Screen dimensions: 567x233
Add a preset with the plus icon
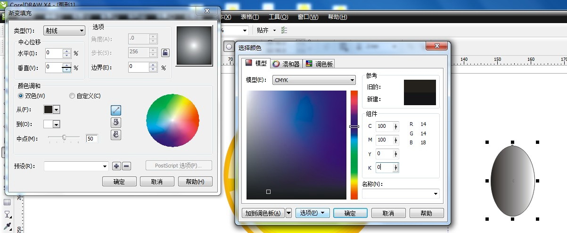tap(117, 166)
